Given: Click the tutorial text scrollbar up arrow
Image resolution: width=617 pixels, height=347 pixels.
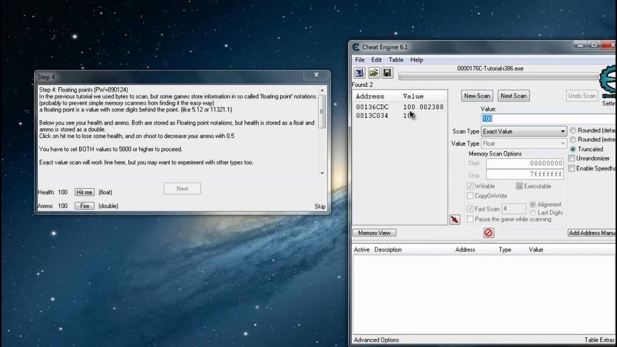Looking at the screenshot, I should point(322,90).
